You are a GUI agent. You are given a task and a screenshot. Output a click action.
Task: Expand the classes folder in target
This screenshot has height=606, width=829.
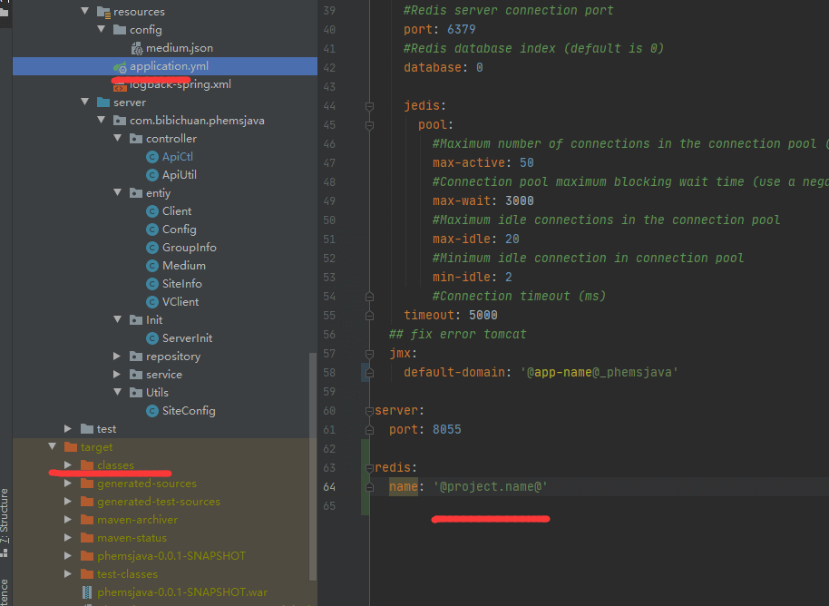(x=68, y=465)
